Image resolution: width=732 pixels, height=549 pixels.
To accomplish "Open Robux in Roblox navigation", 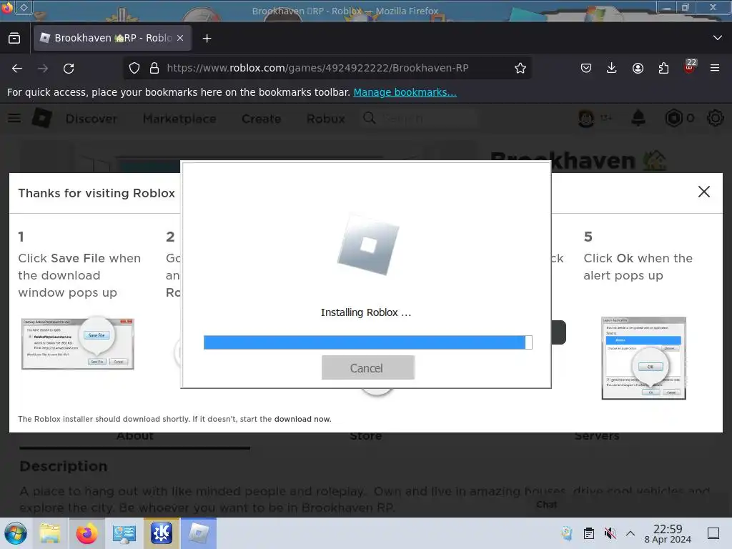I will (x=326, y=119).
